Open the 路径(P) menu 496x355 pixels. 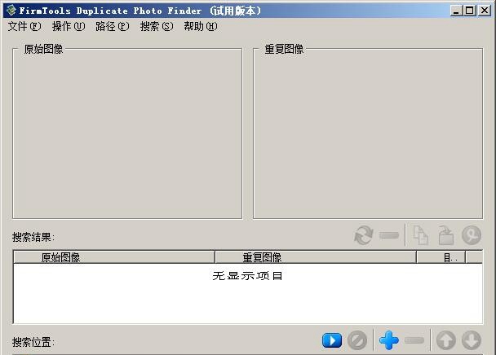(113, 26)
